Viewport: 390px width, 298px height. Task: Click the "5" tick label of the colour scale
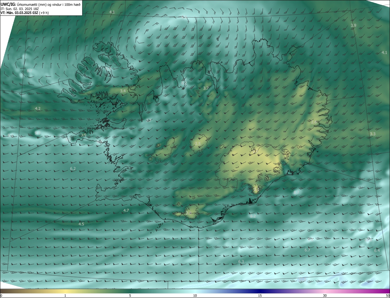[130, 296]
